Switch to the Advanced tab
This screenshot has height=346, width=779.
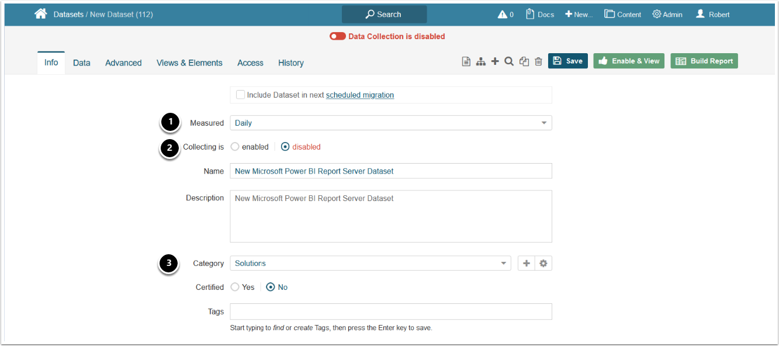click(123, 63)
